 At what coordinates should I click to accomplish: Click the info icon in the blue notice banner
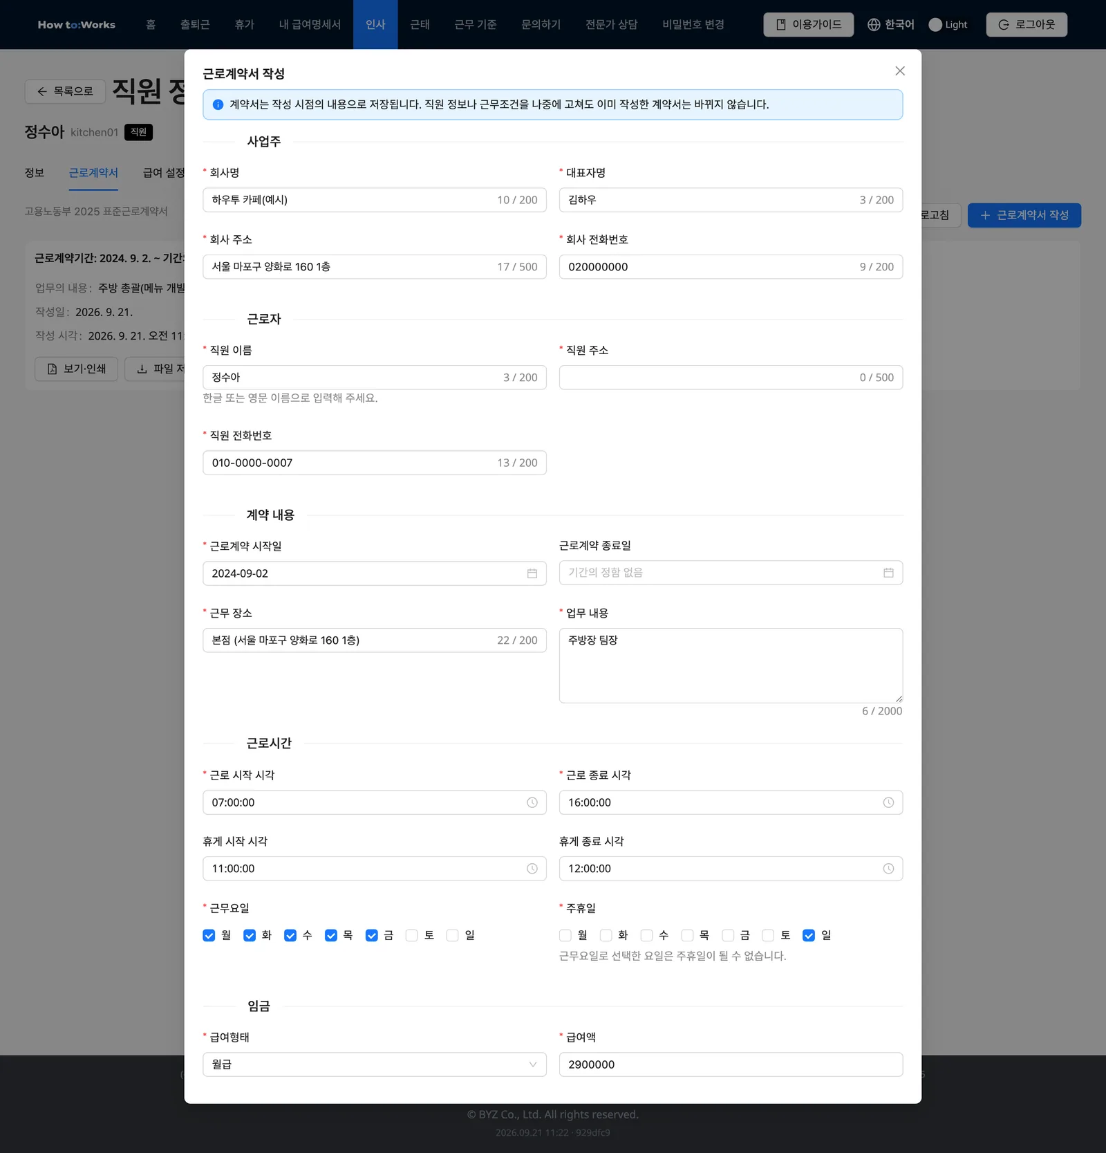[218, 104]
